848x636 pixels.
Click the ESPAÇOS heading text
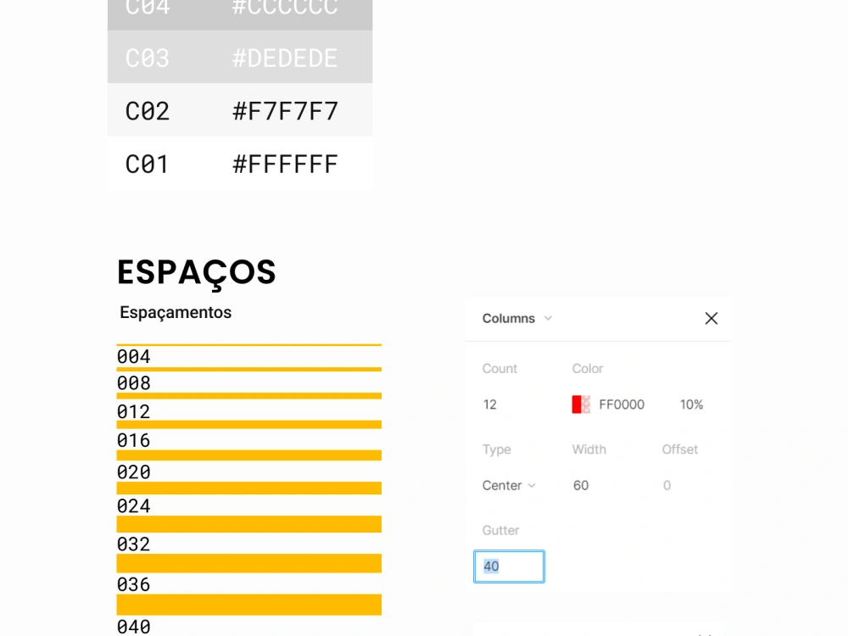pos(196,272)
